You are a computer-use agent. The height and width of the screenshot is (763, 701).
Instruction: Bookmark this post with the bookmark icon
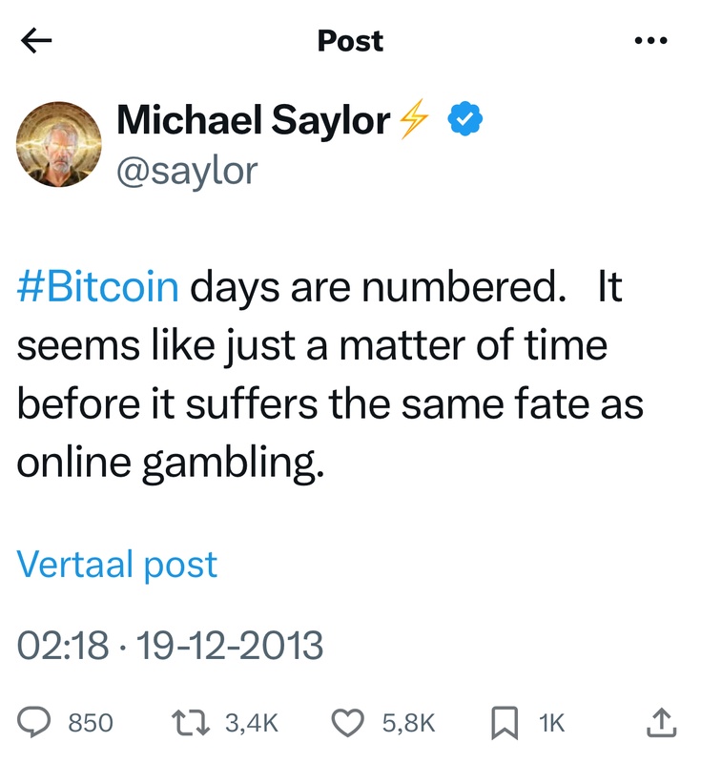[x=503, y=723]
